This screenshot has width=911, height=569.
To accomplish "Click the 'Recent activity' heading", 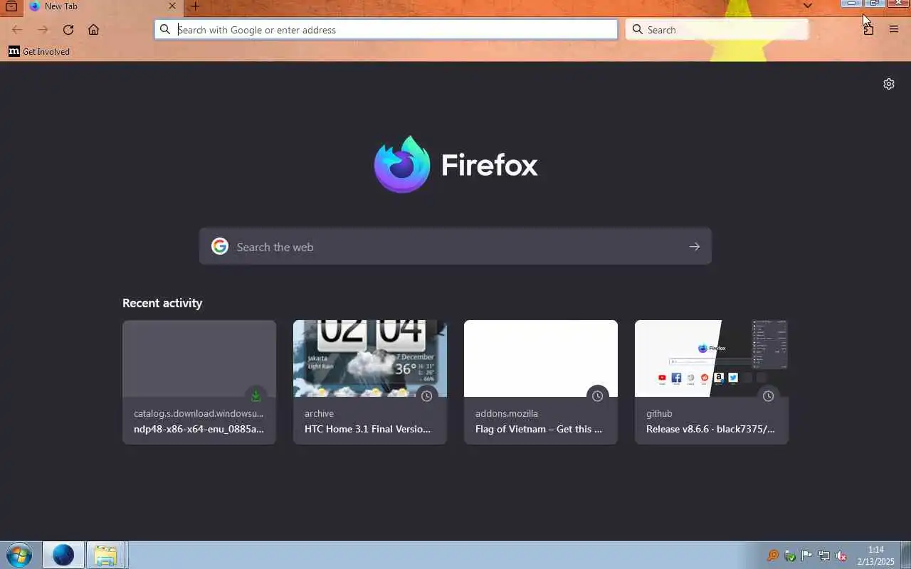I will click(162, 303).
